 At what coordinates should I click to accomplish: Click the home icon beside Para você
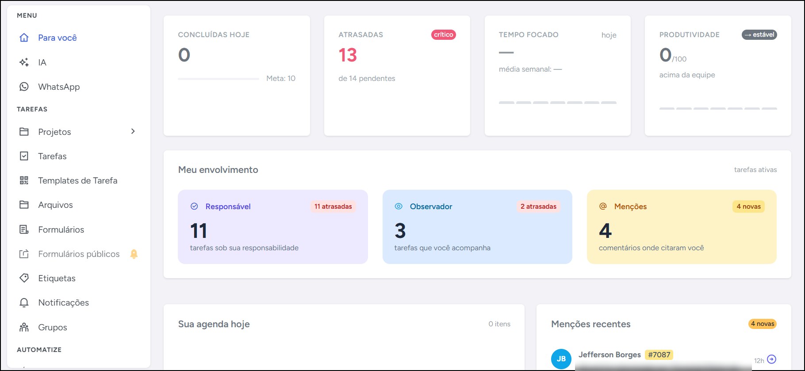tap(24, 38)
